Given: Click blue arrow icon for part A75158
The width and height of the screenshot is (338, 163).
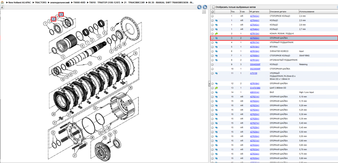Looking at the screenshot, I should click(x=216, y=73).
